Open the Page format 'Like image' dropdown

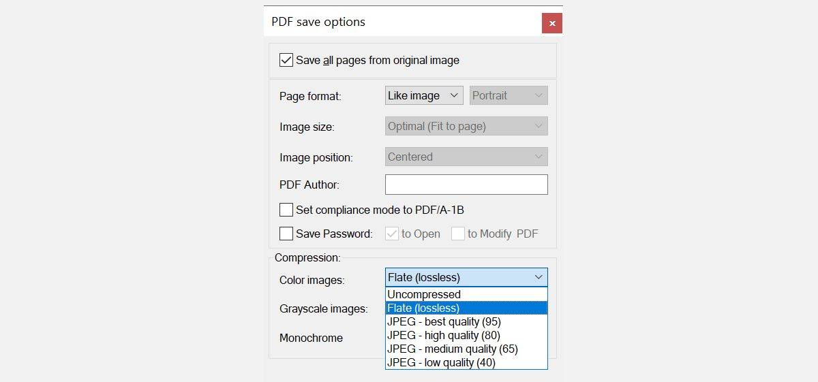424,95
